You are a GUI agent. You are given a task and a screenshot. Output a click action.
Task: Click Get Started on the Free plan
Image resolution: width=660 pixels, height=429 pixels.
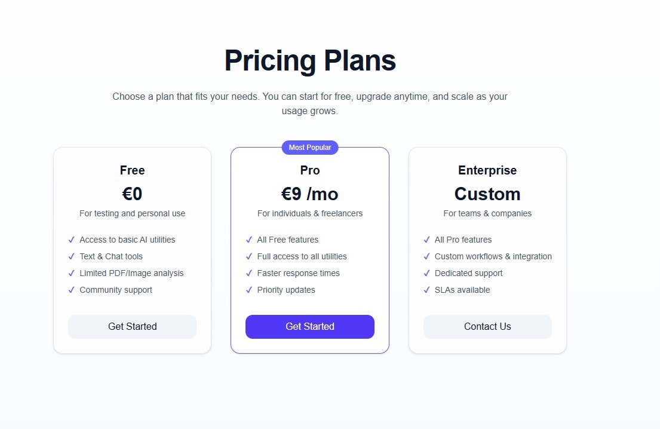click(x=132, y=326)
